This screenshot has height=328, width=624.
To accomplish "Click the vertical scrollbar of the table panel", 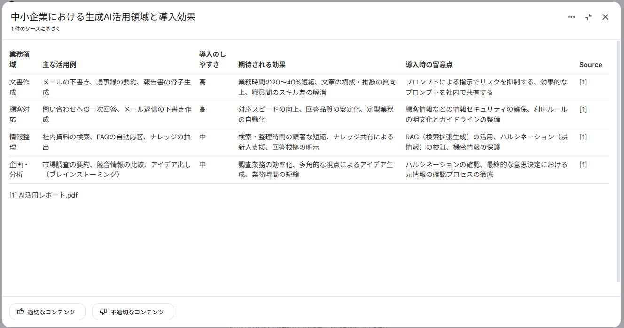I will point(618,161).
